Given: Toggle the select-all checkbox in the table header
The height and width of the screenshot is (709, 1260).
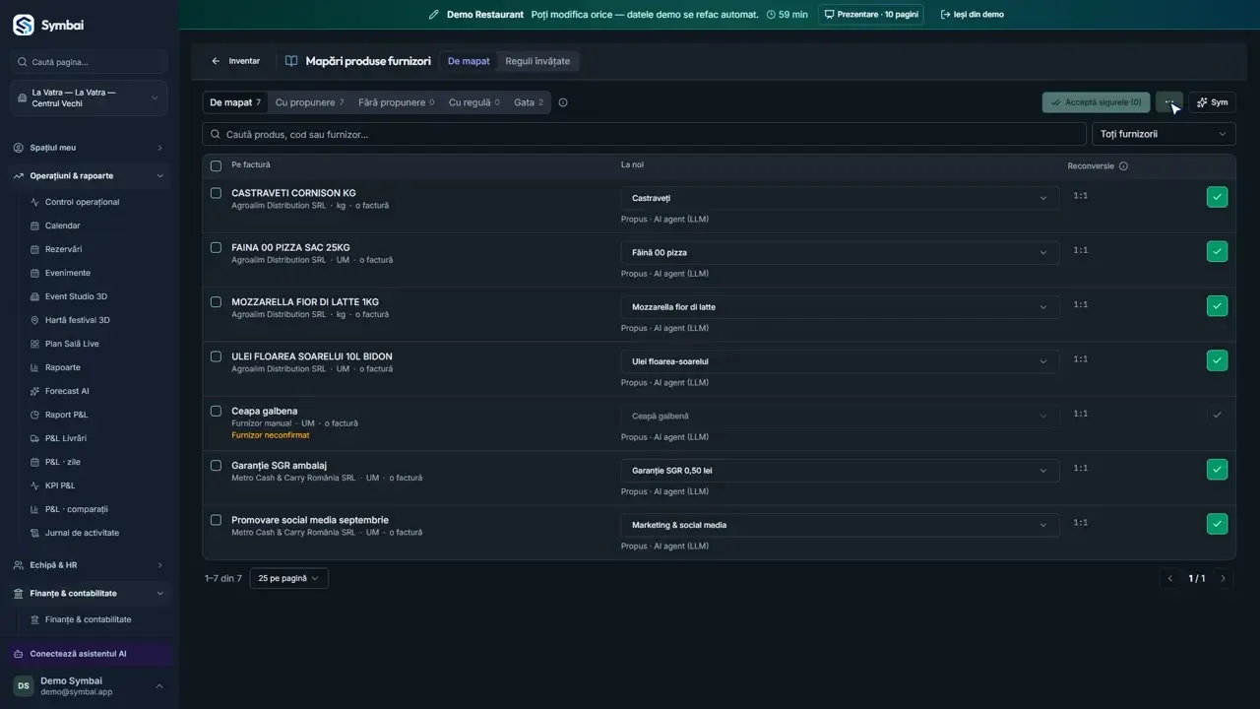Looking at the screenshot, I should [x=217, y=165].
